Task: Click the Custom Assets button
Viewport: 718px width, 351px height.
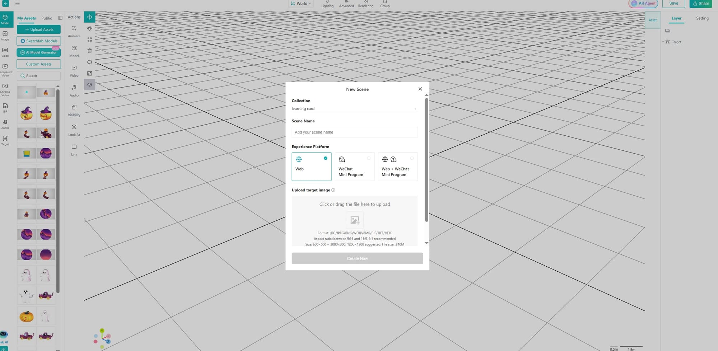Action: click(x=39, y=64)
